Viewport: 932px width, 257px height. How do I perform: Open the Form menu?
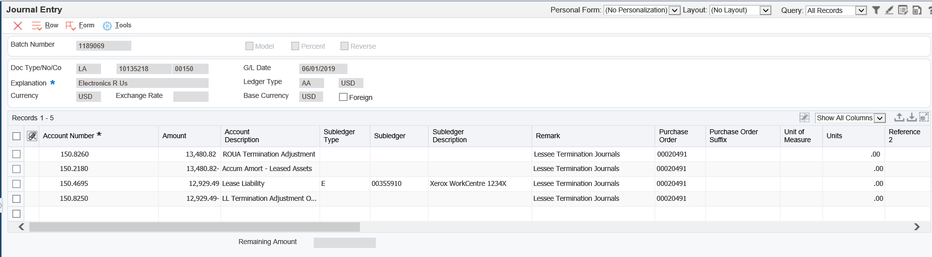[x=86, y=25]
